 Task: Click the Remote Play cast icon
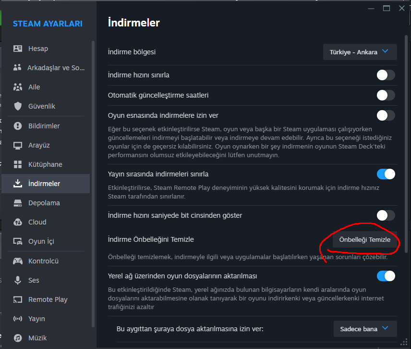(x=18, y=299)
